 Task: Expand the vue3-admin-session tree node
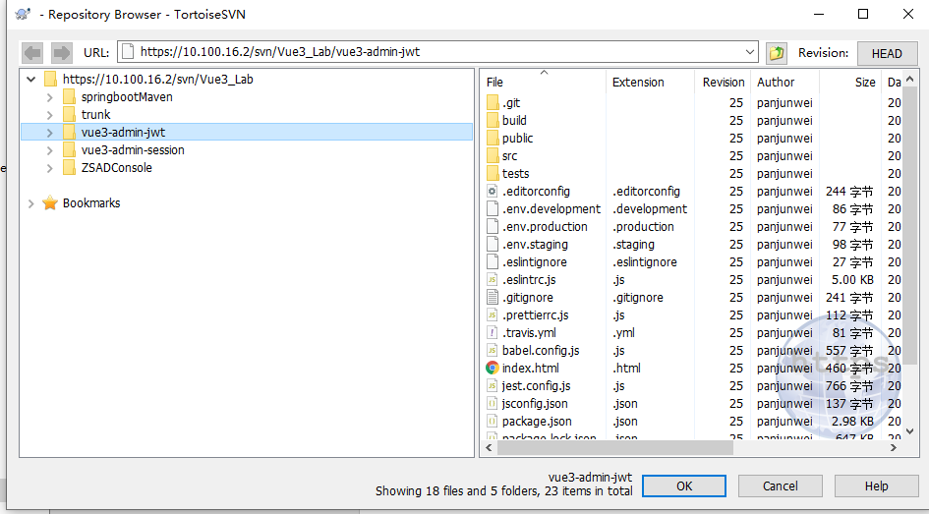pyautogui.click(x=50, y=150)
